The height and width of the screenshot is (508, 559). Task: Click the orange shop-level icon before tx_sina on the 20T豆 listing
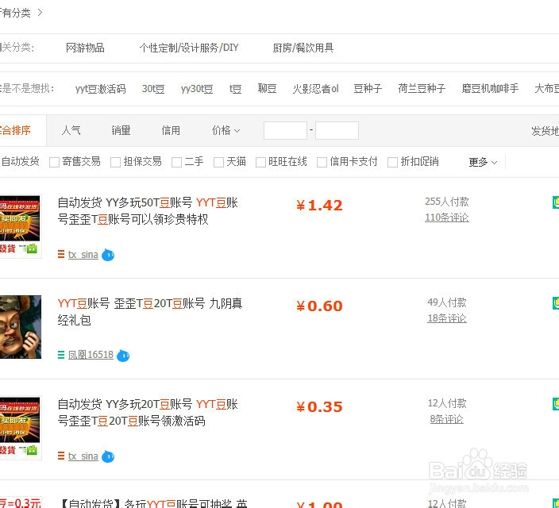(61, 456)
